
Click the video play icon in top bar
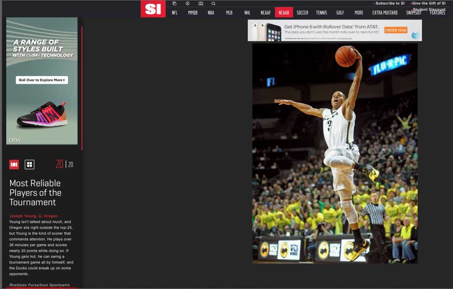point(188,4)
